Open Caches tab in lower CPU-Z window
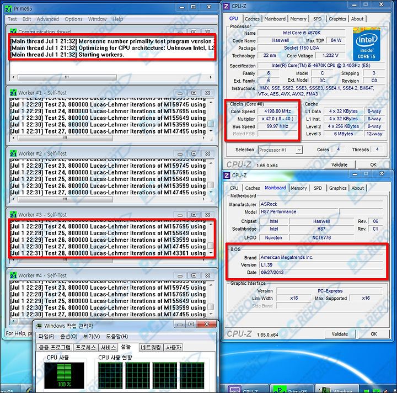Image resolution: width=397 pixels, height=393 pixels. (x=253, y=188)
